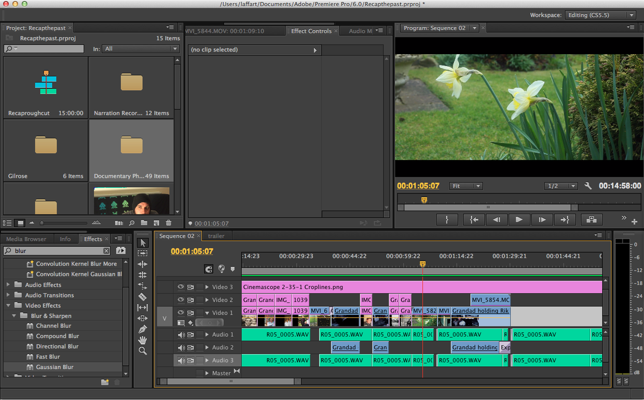644x400 pixels.
Task: Open the Workspace Editing (CS5.5) dropdown
Action: (x=601, y=15)
